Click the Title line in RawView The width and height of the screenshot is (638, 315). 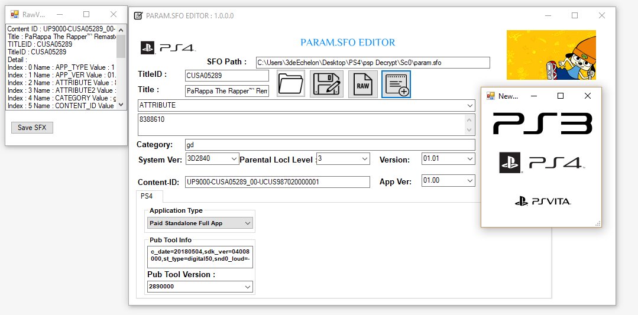(61, 37)
